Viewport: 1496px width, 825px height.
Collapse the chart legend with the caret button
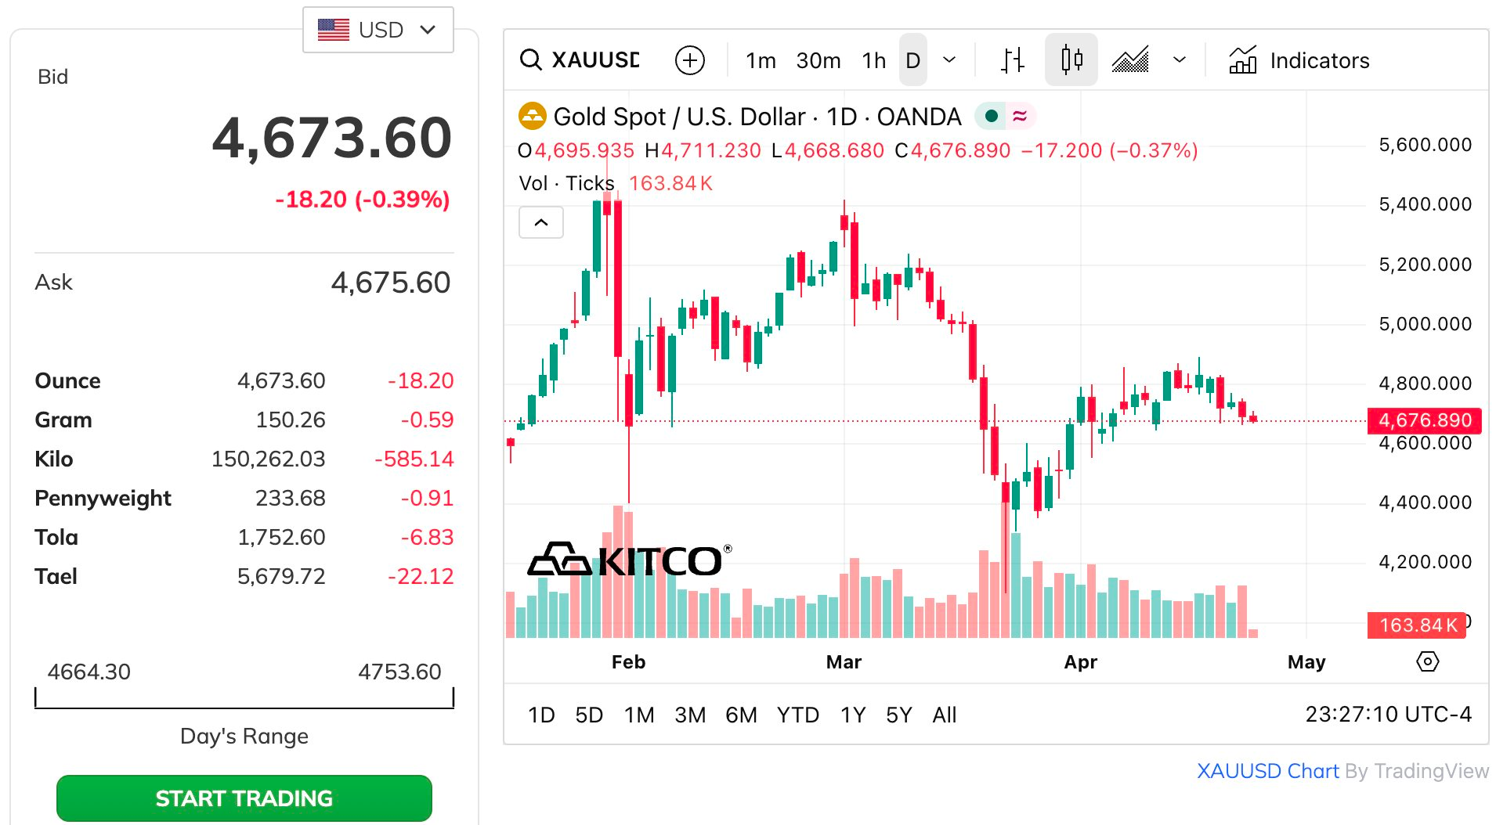coord(540,223)
